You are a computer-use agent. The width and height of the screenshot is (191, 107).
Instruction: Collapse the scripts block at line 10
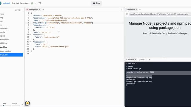(30, 35)
